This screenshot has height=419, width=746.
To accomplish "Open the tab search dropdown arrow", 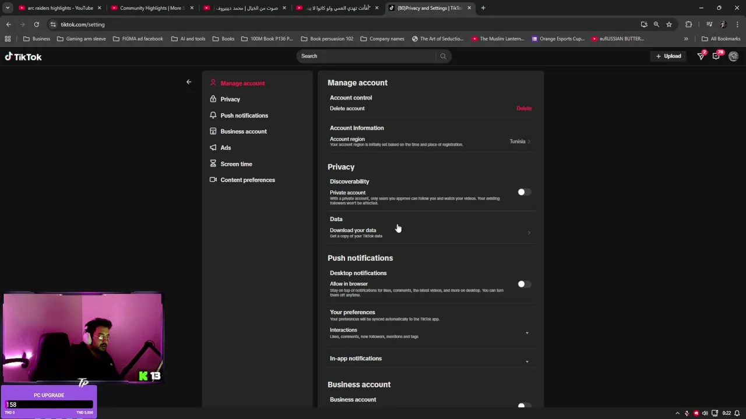I will pos(8,8).
